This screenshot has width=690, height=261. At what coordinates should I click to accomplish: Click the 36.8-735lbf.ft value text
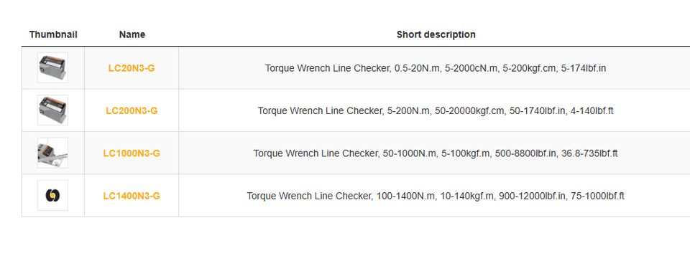(589, 153)
